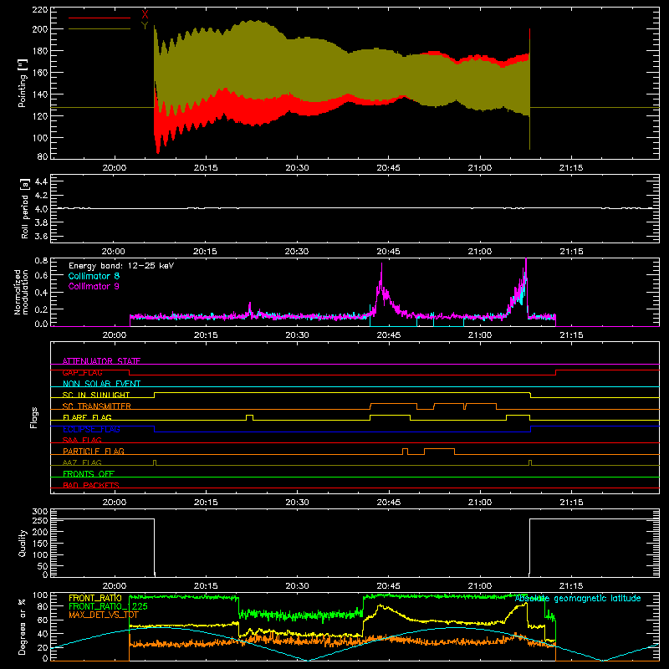Click the 0.8 tick on modulation axis
The image size is (669, 669).
[41, 260]
